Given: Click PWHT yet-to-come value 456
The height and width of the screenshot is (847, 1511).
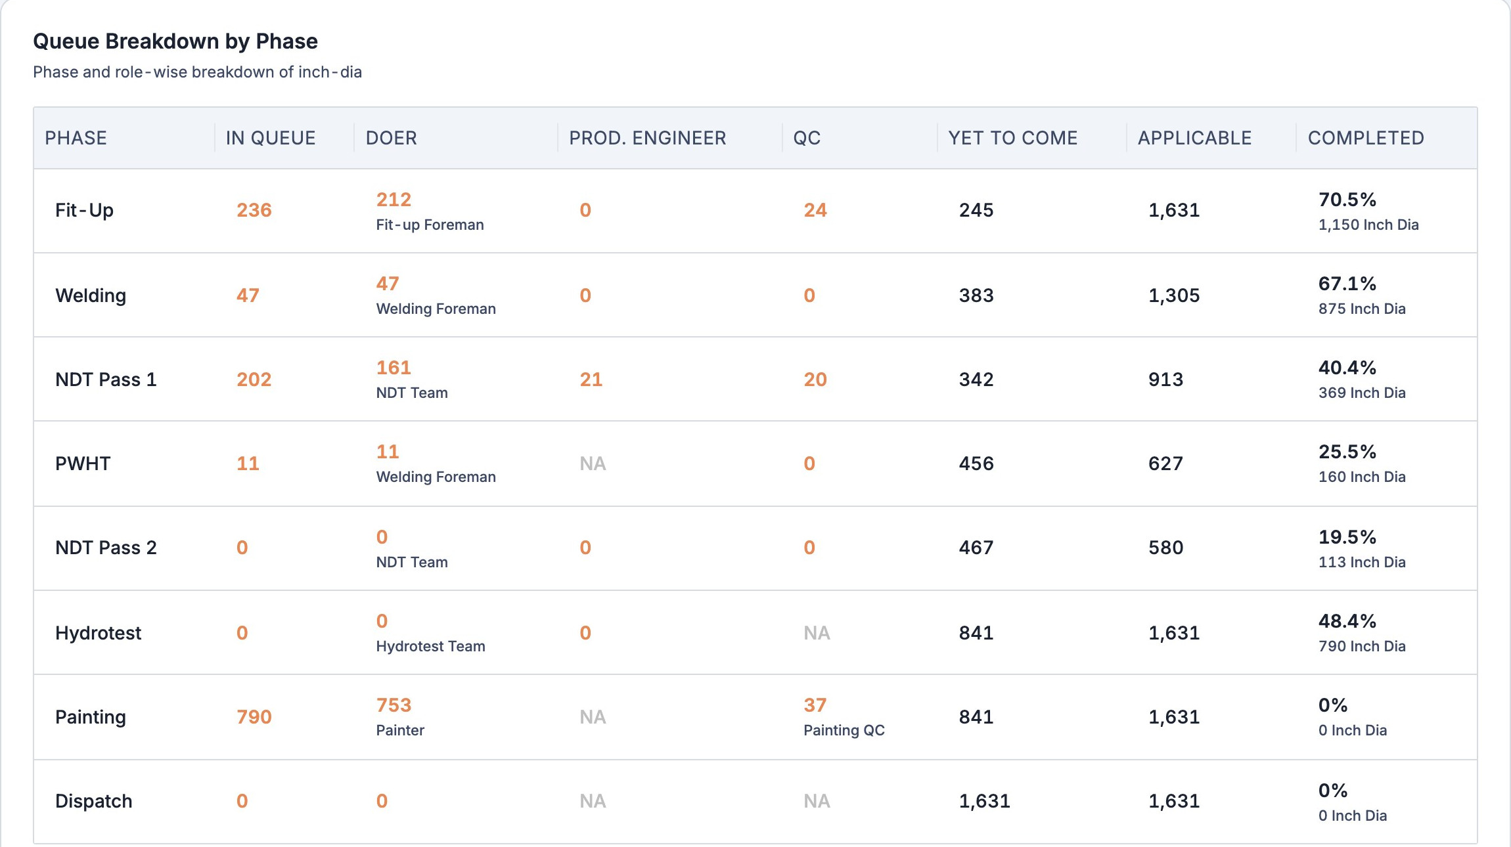Looking at the screenshot, I should point(976,464).
